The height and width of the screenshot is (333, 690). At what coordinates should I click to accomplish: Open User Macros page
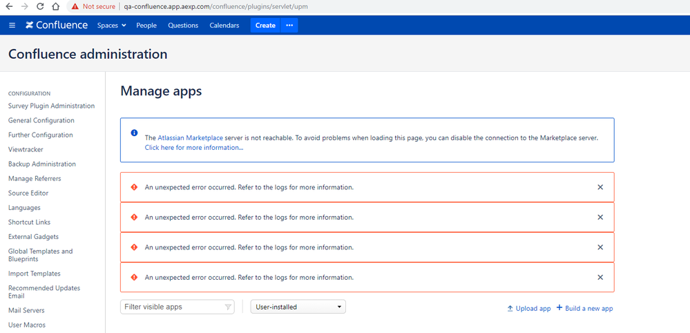[27, 325]
